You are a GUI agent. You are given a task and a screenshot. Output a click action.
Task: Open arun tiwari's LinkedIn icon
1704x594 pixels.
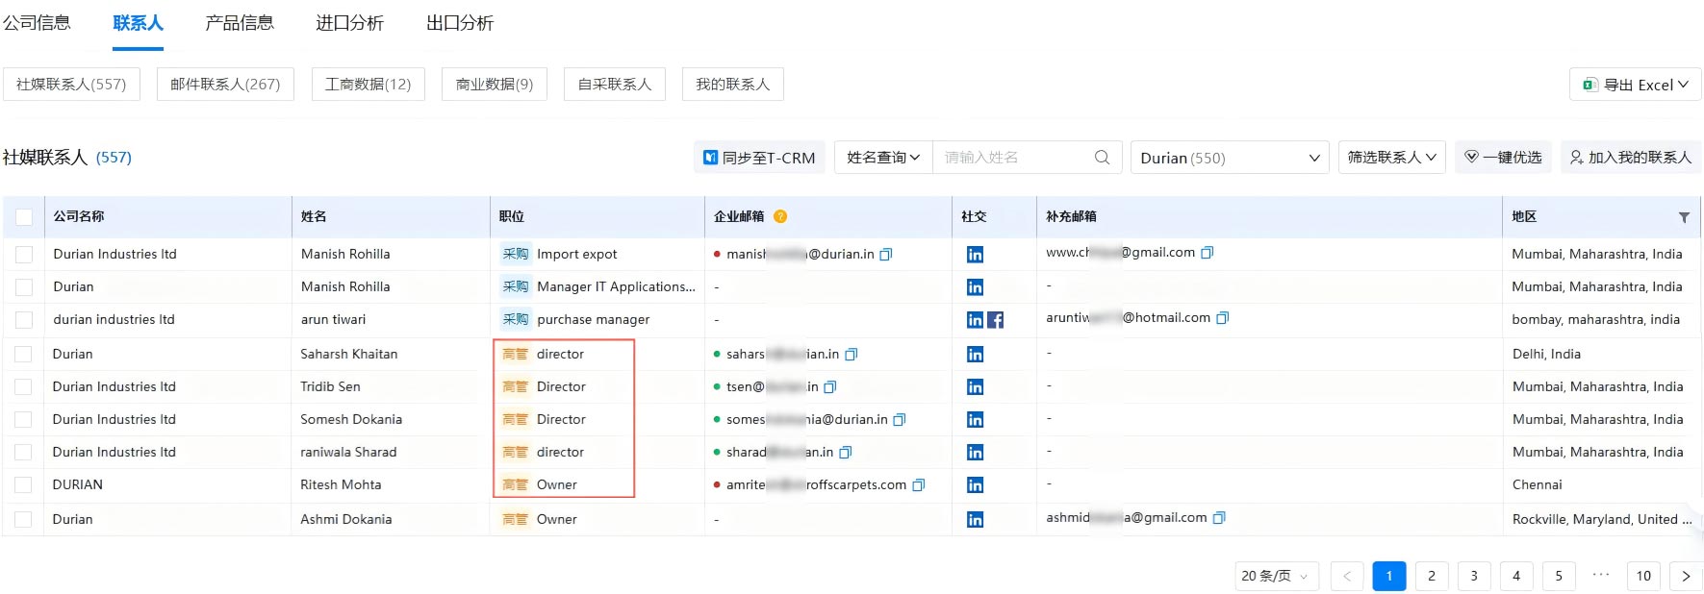975,320
